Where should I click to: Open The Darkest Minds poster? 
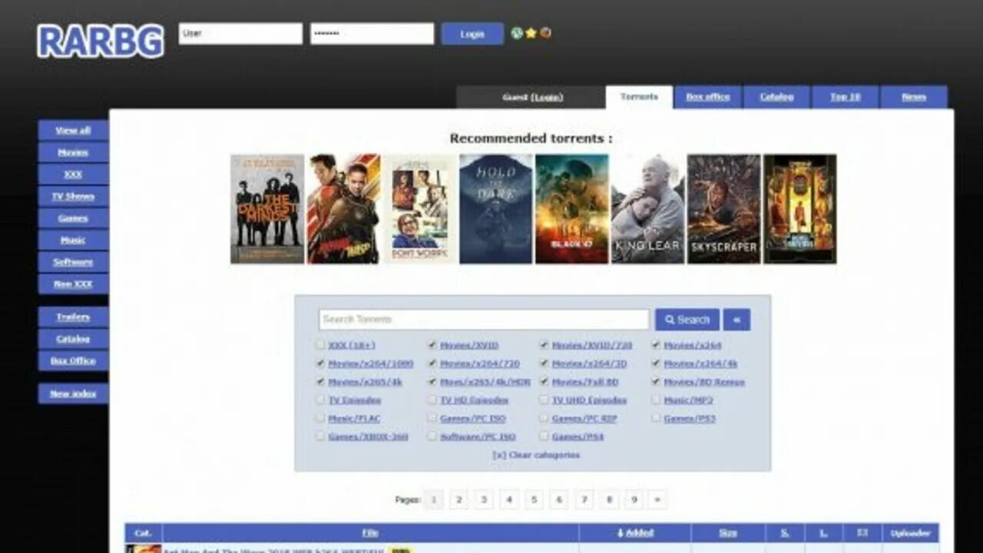[x=267, y=209]
